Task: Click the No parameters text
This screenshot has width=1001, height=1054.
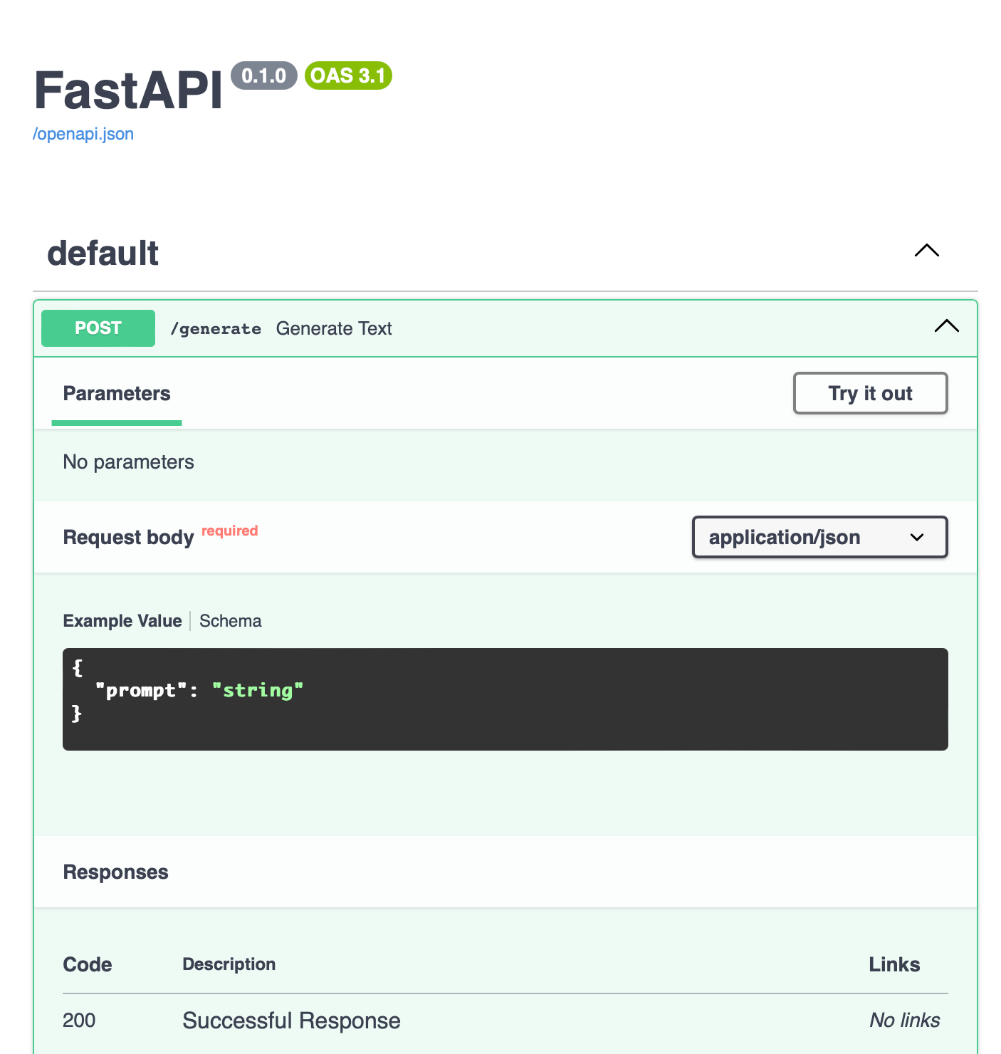Action: 129,462
